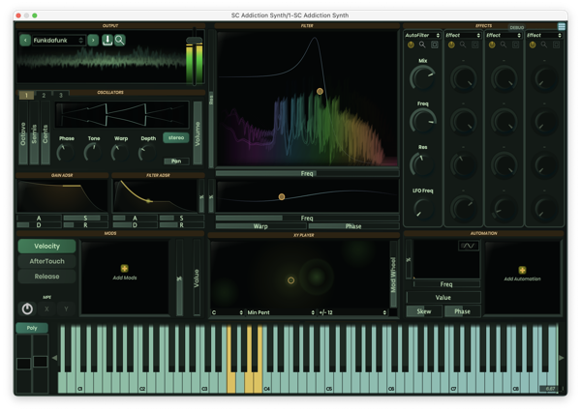
Task: Click the oscillator Depth knob
Action: click(x=148, y=153)
